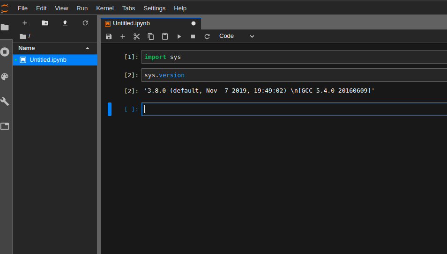Open Untitled.ipynb in the file browser

tap(48, 60)
